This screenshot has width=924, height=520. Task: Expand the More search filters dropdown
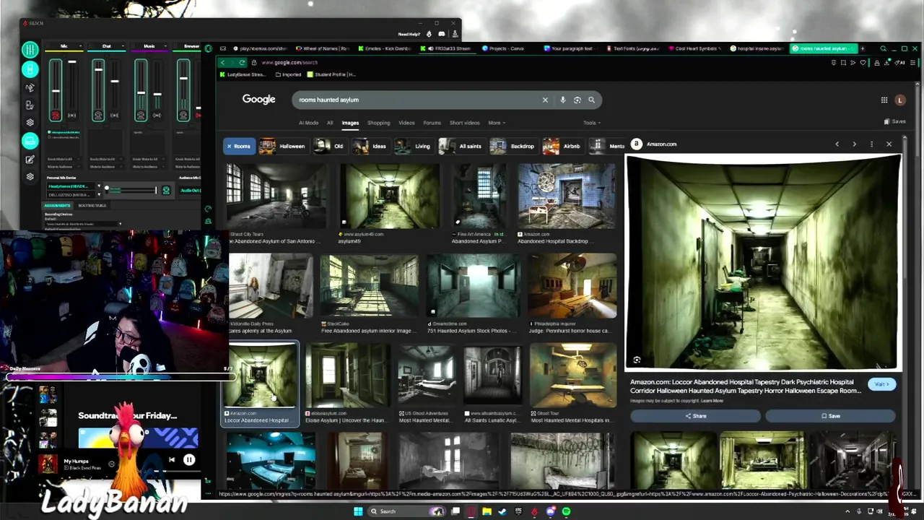click(x=496, y=123)
